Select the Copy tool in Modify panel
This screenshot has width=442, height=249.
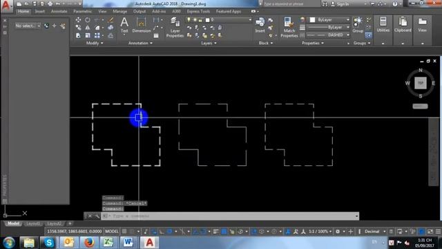coord(78,28)
